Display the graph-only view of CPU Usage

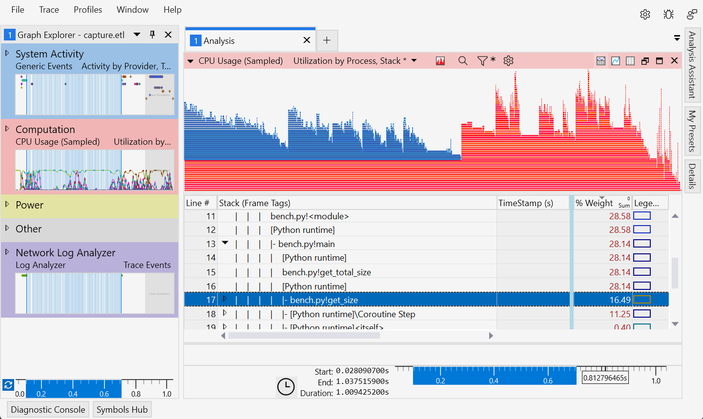click(615, 60)
